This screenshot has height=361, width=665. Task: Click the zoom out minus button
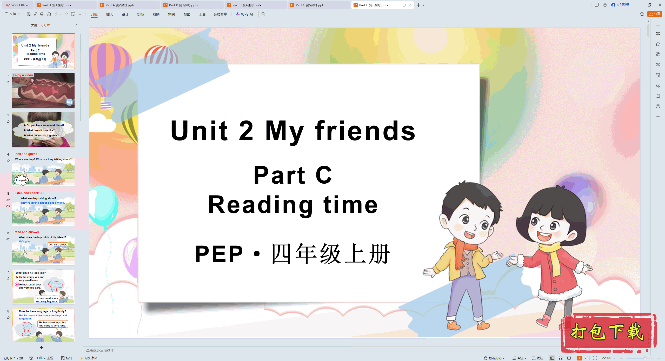[621, 358]
